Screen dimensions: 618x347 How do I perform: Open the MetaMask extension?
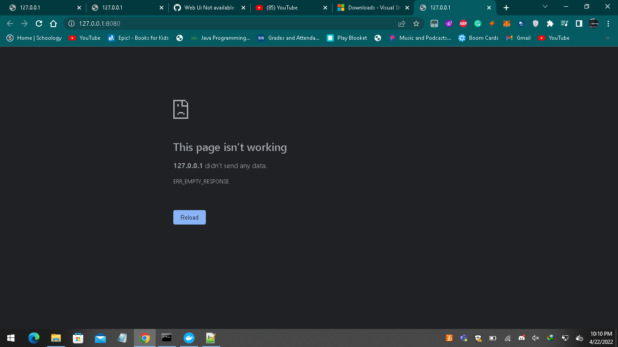click(506, 23)
